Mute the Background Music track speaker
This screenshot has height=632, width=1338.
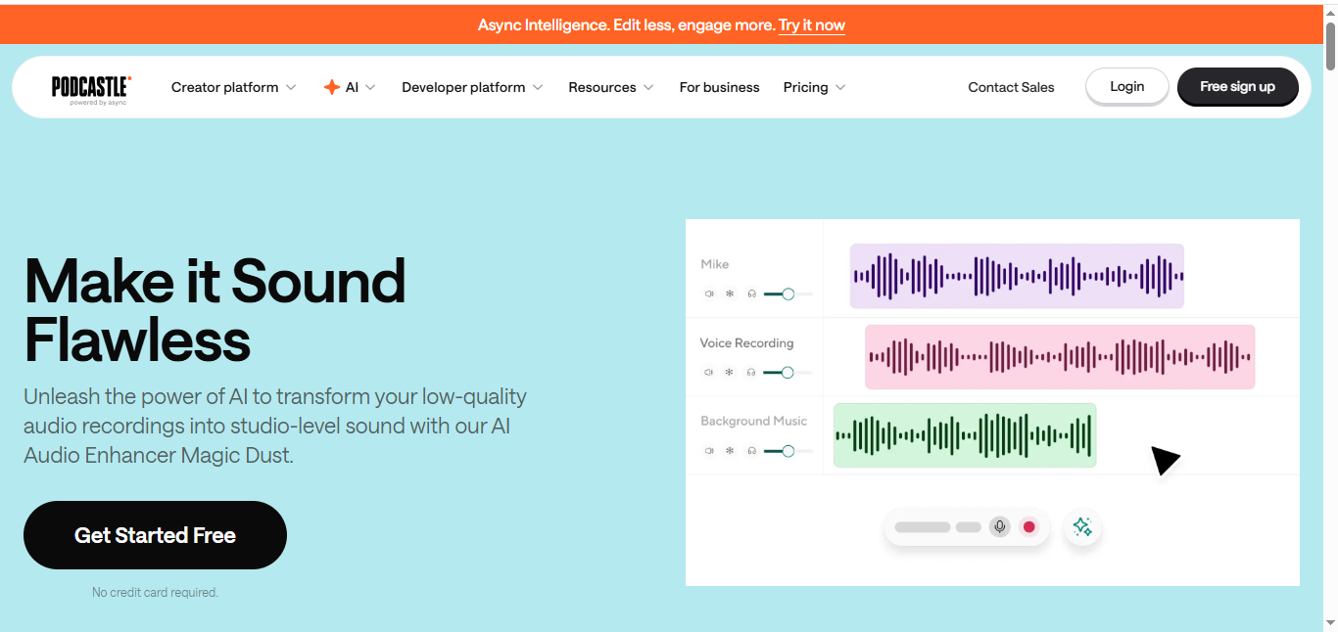pos(708,451)
